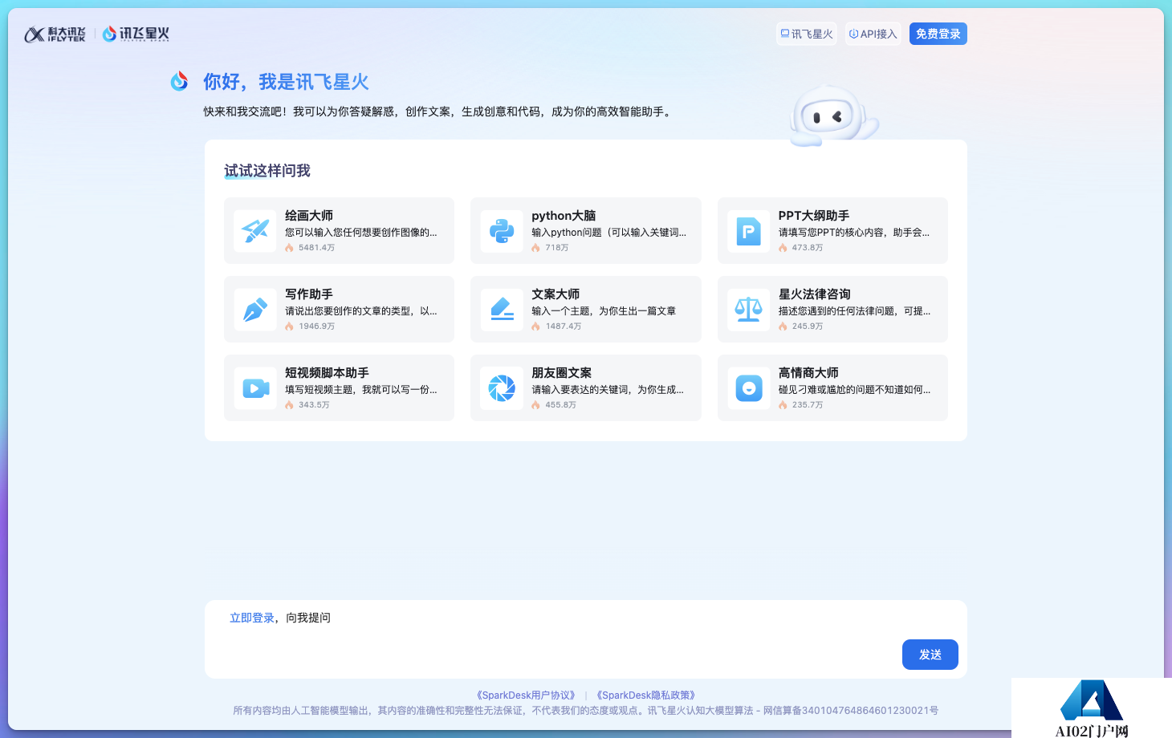Viewport: 1172px width, 738px height.
Task: Click the 文案大师 pencil icon
Action: coord(502,310)
